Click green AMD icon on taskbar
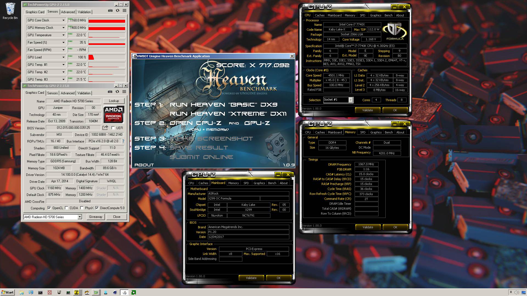Image resolution: width=527 pixels, height=296 pixels. (134, 292)
